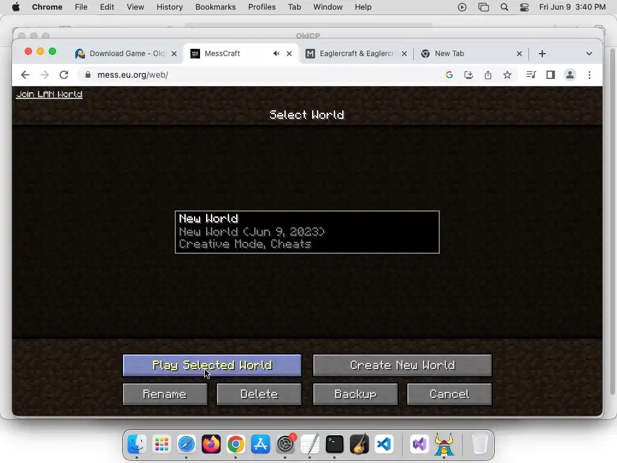Viewport: 617px width, 463px height.
Task: Cancel world selection
Action: coord(449,394)
